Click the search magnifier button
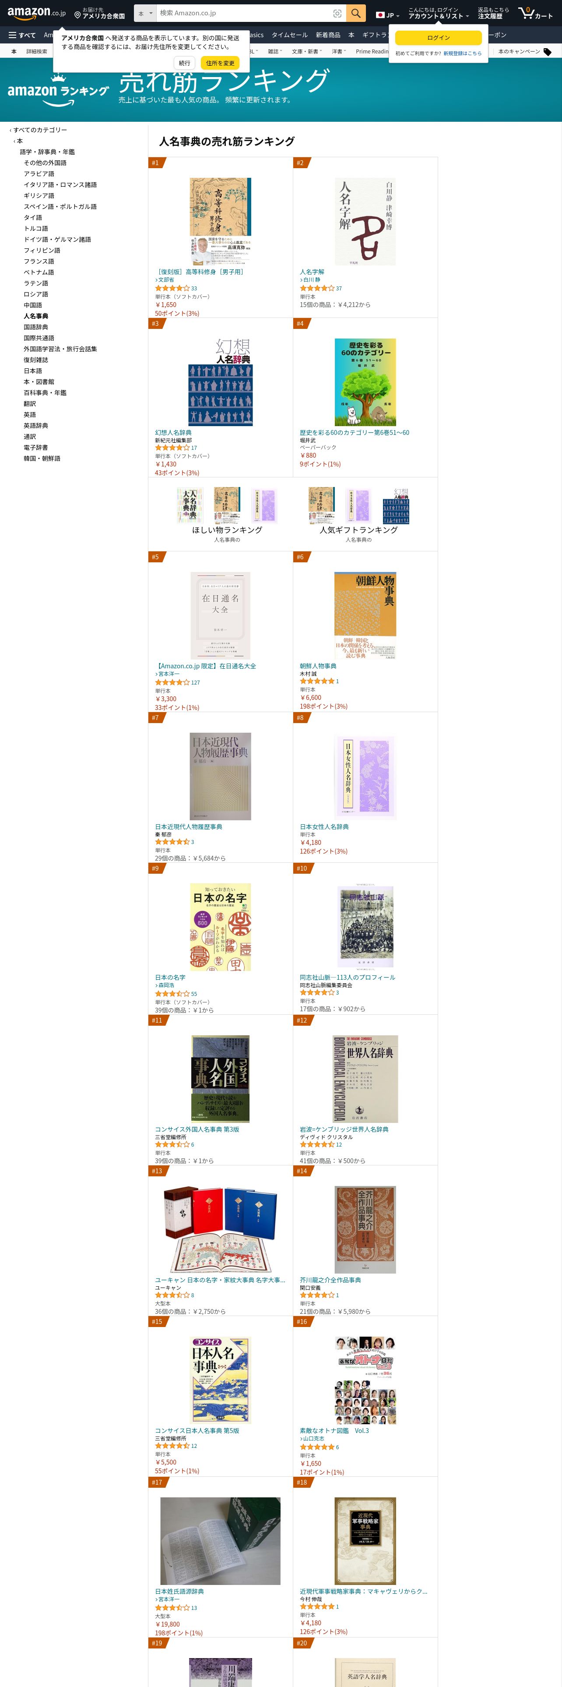Viewport: 562px width, 1687px height. 356,13
